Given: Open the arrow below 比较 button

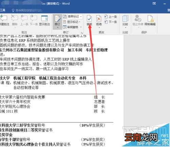Looking at the screenshot, I should pyautogui.click(x=125, y=27).
